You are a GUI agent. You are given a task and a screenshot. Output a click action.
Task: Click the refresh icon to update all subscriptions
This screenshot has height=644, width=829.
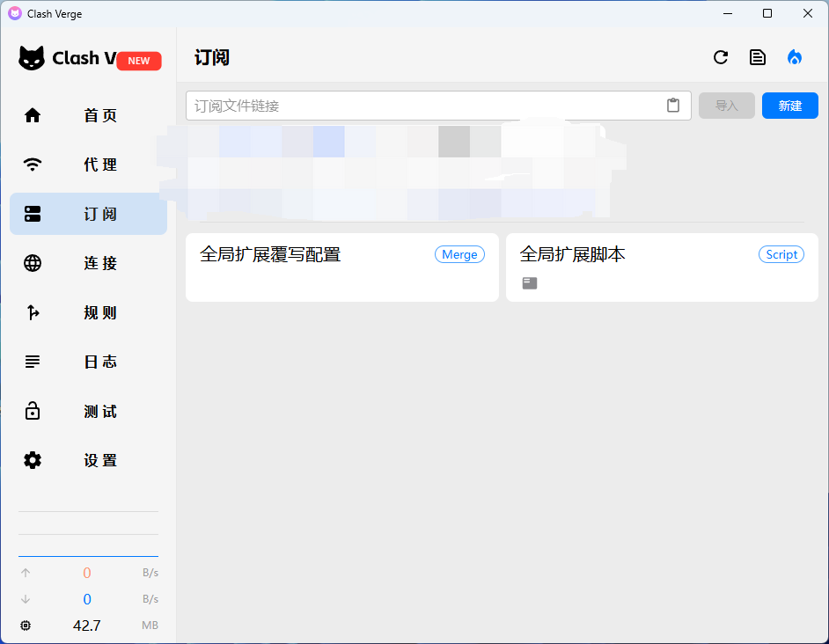721,57
